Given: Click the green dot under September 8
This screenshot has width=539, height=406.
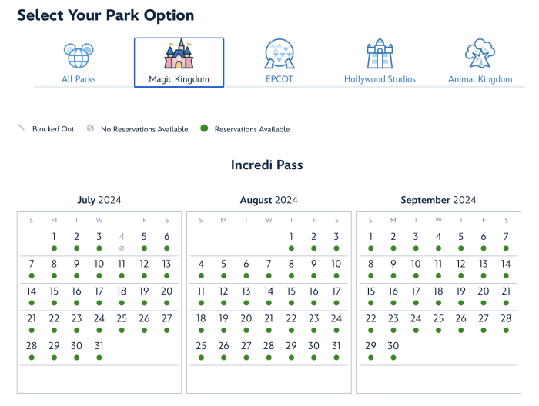Looking at the screenshot, I should [370, 275].
